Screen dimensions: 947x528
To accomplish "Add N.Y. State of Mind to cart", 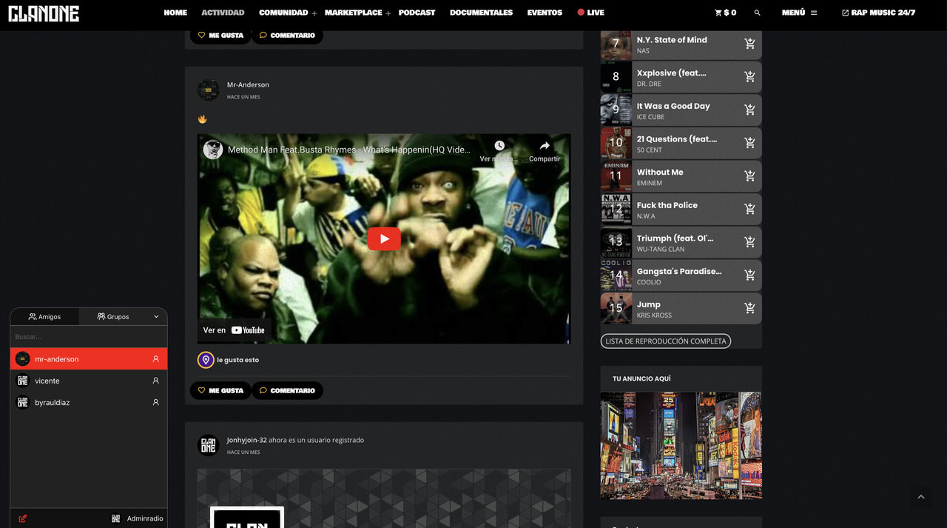I will (749, 44).
